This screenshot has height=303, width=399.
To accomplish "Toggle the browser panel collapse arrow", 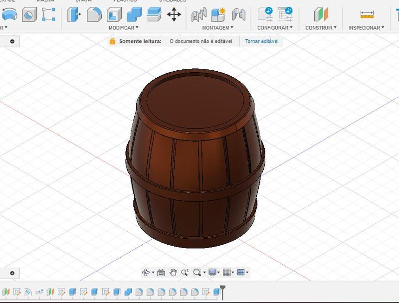I will [11, 40].
